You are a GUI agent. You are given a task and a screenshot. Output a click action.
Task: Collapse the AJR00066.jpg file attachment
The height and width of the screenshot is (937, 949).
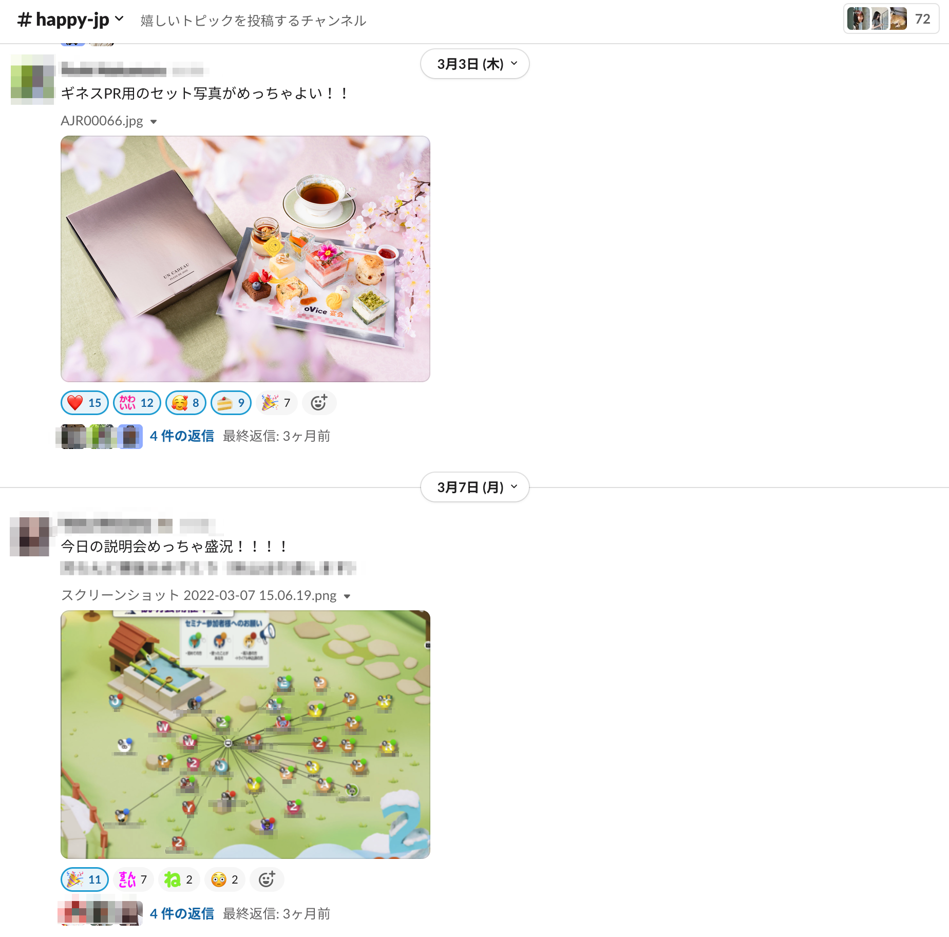coord(154,122)
